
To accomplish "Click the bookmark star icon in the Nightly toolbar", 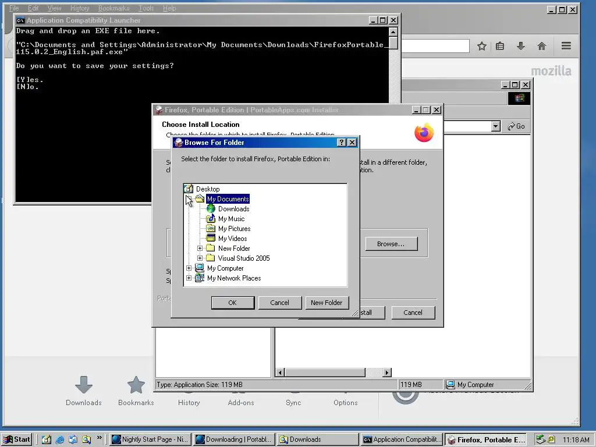I will tap(481, 47).
